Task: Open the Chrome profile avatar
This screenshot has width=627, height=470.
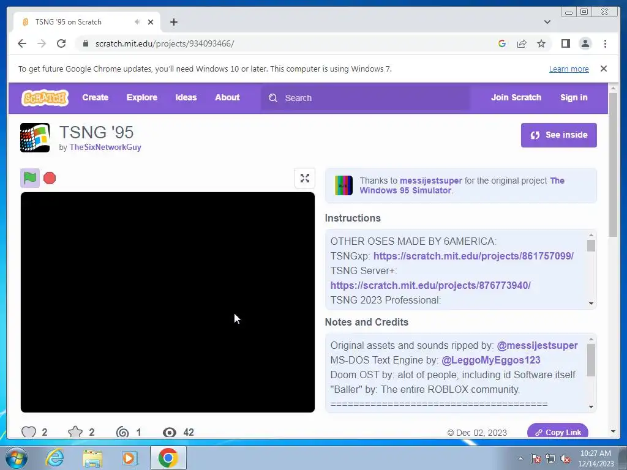Action: [x=585, y=43]
